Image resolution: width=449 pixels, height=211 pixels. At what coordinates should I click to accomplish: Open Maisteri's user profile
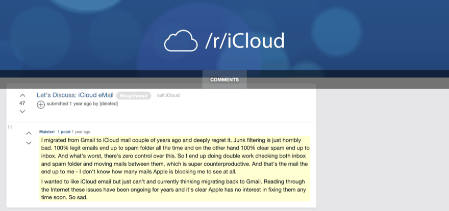[x=47, y=132]
